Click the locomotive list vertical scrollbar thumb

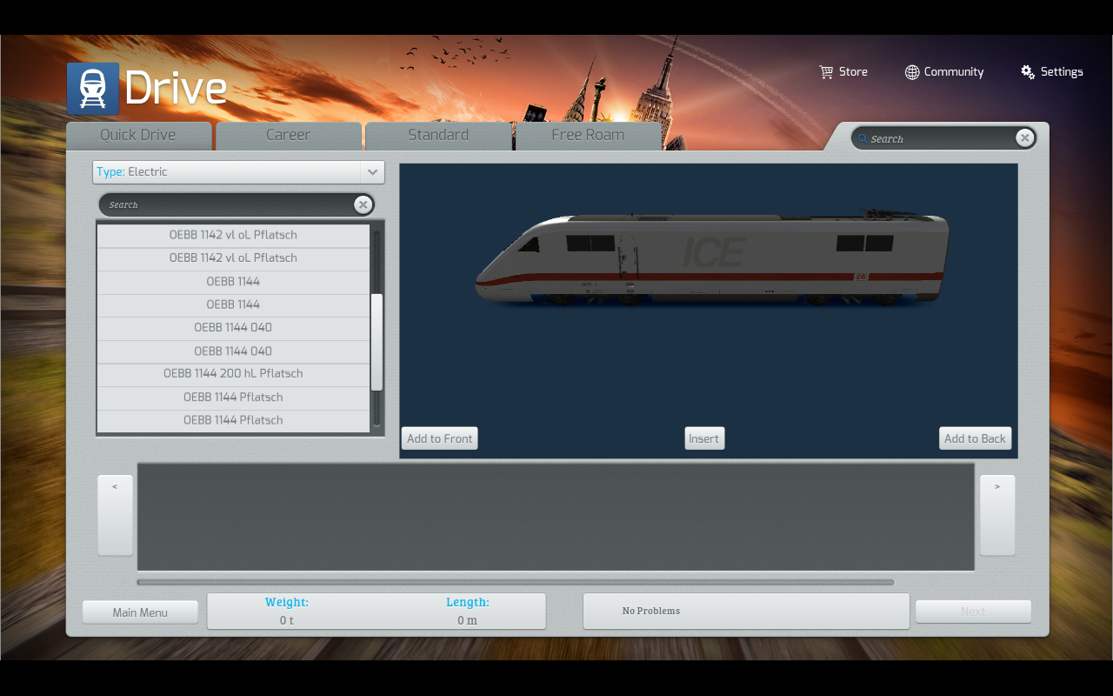tap(377, 342)
